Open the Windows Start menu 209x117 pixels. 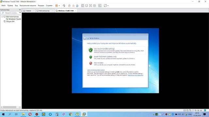coord(3,114)
